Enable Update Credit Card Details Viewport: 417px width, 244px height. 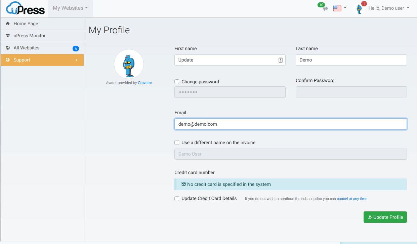point(177,199)
